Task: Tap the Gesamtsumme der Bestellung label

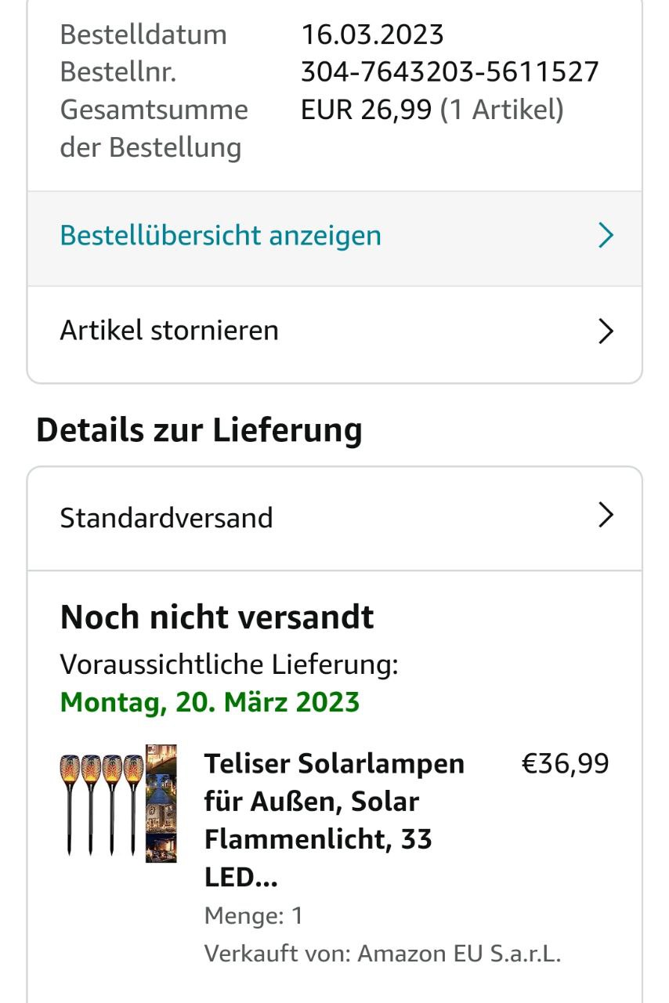Action: coord(154,129)
